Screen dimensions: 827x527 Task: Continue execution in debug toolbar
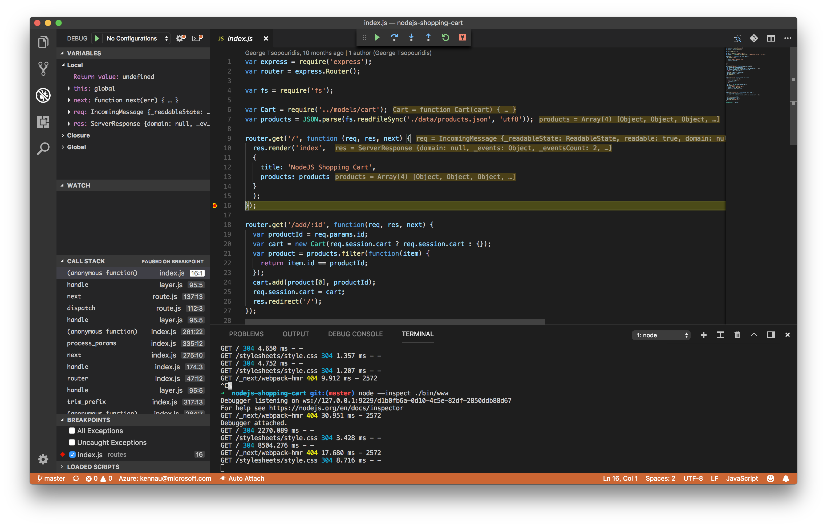(377, 38)
